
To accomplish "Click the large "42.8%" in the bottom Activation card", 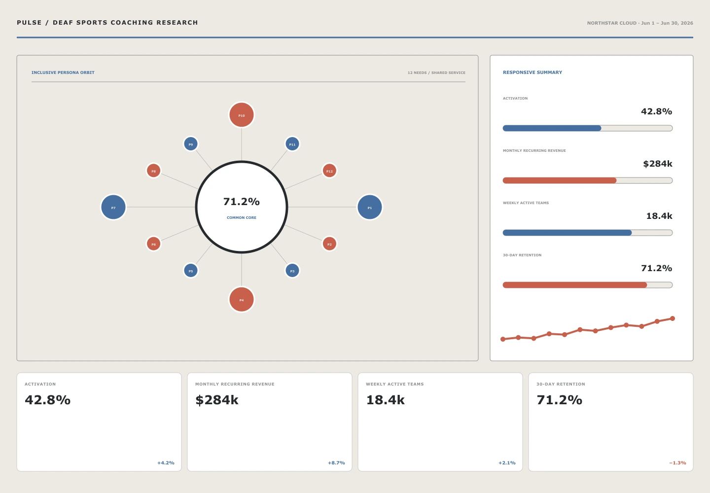I will (48, 400).
